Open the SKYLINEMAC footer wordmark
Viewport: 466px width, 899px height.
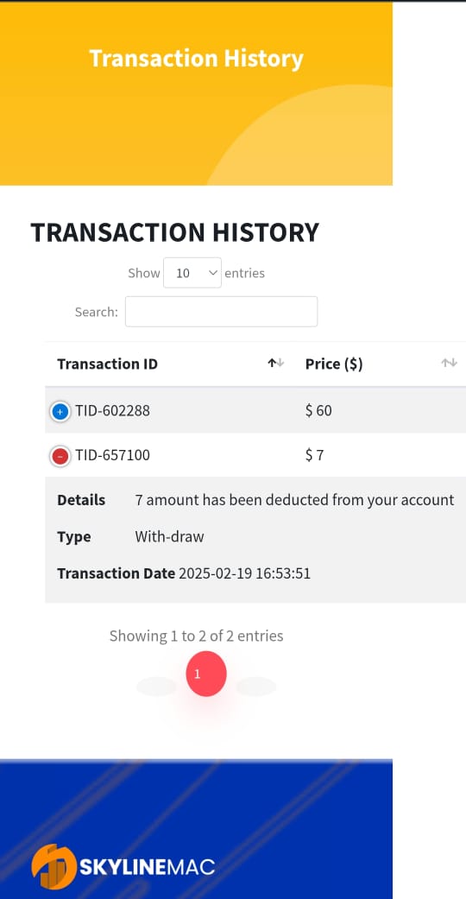(147, 867)
